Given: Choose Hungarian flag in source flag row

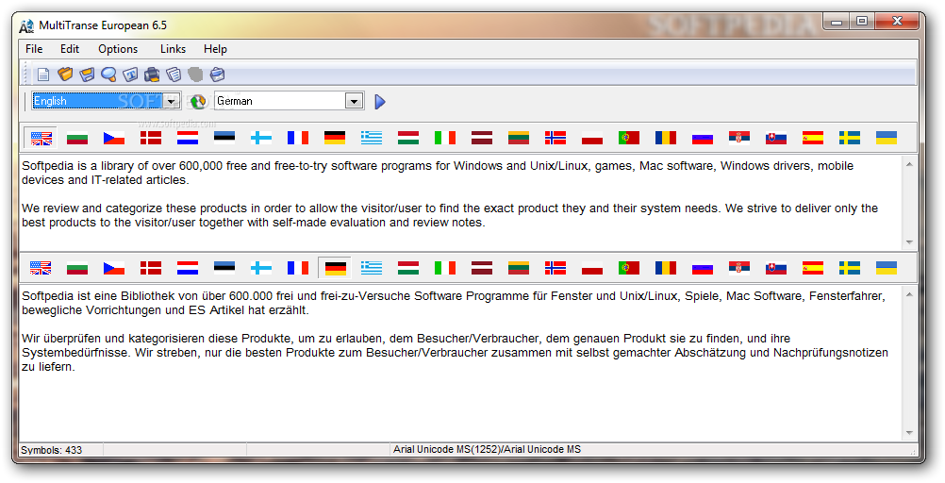Looking at the screenshot, I should pos(408,138).
